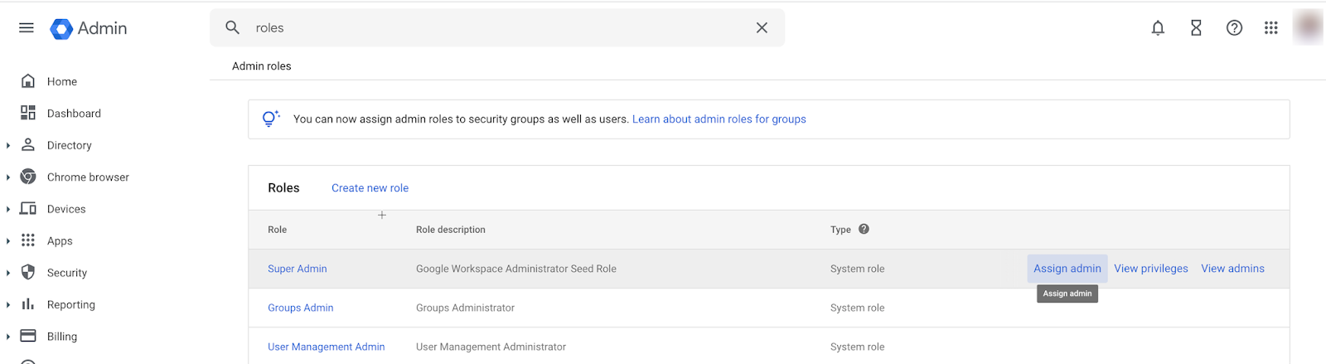
Task: Open Security menu item
Action: [x=67, y=273]
